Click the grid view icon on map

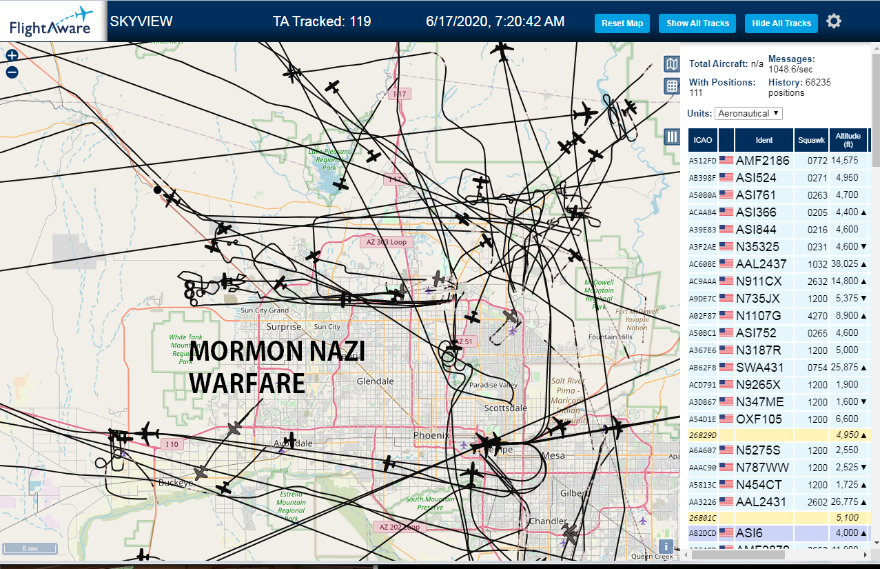[x=672, y=86]
